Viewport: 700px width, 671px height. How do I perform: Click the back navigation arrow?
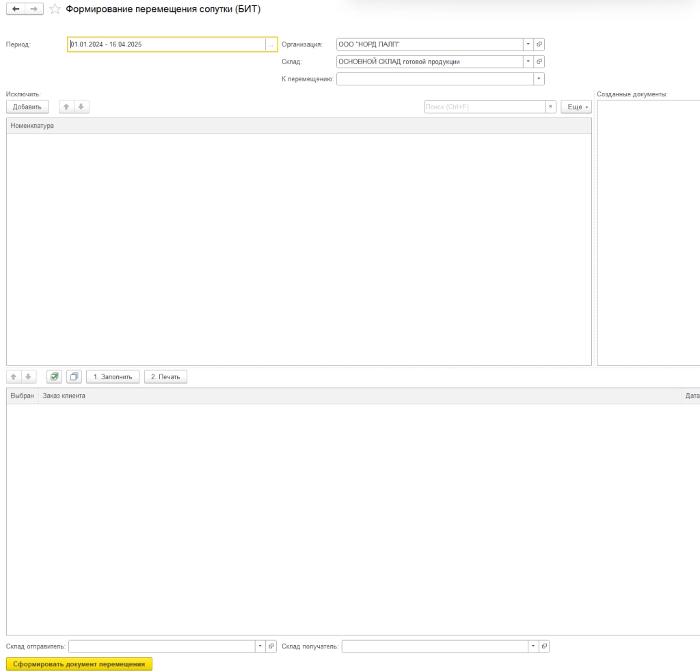(x=16, y=9)
